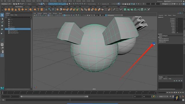Click the Open Scene folder icon
This screenshot has height=104, width=185.
(x=16, y=4)
